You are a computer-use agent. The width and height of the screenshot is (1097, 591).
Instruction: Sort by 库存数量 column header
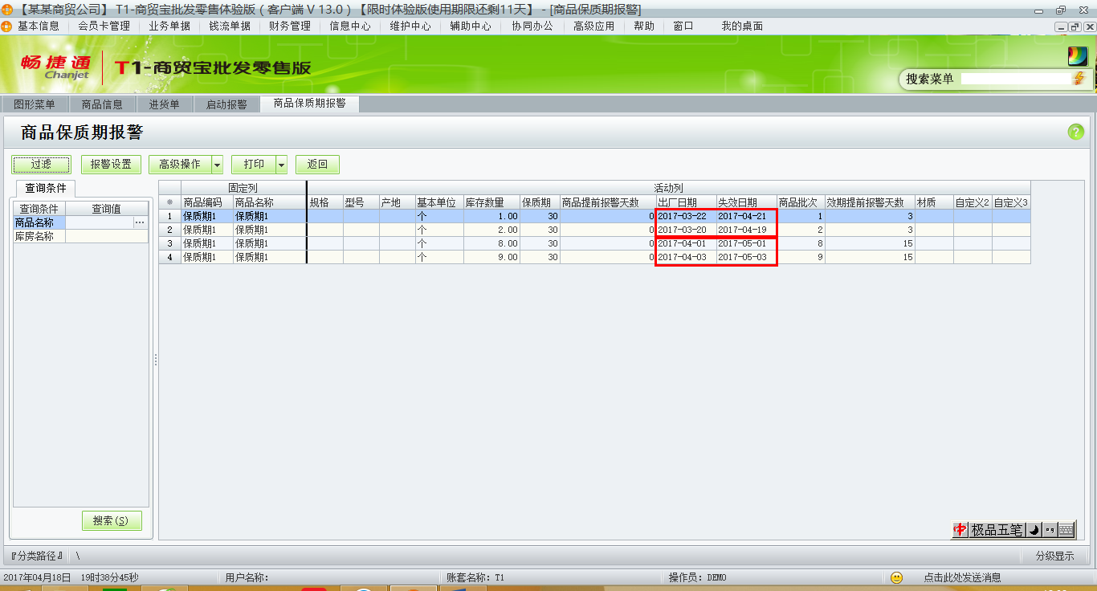pyautogui.click(x=491, y=202)
